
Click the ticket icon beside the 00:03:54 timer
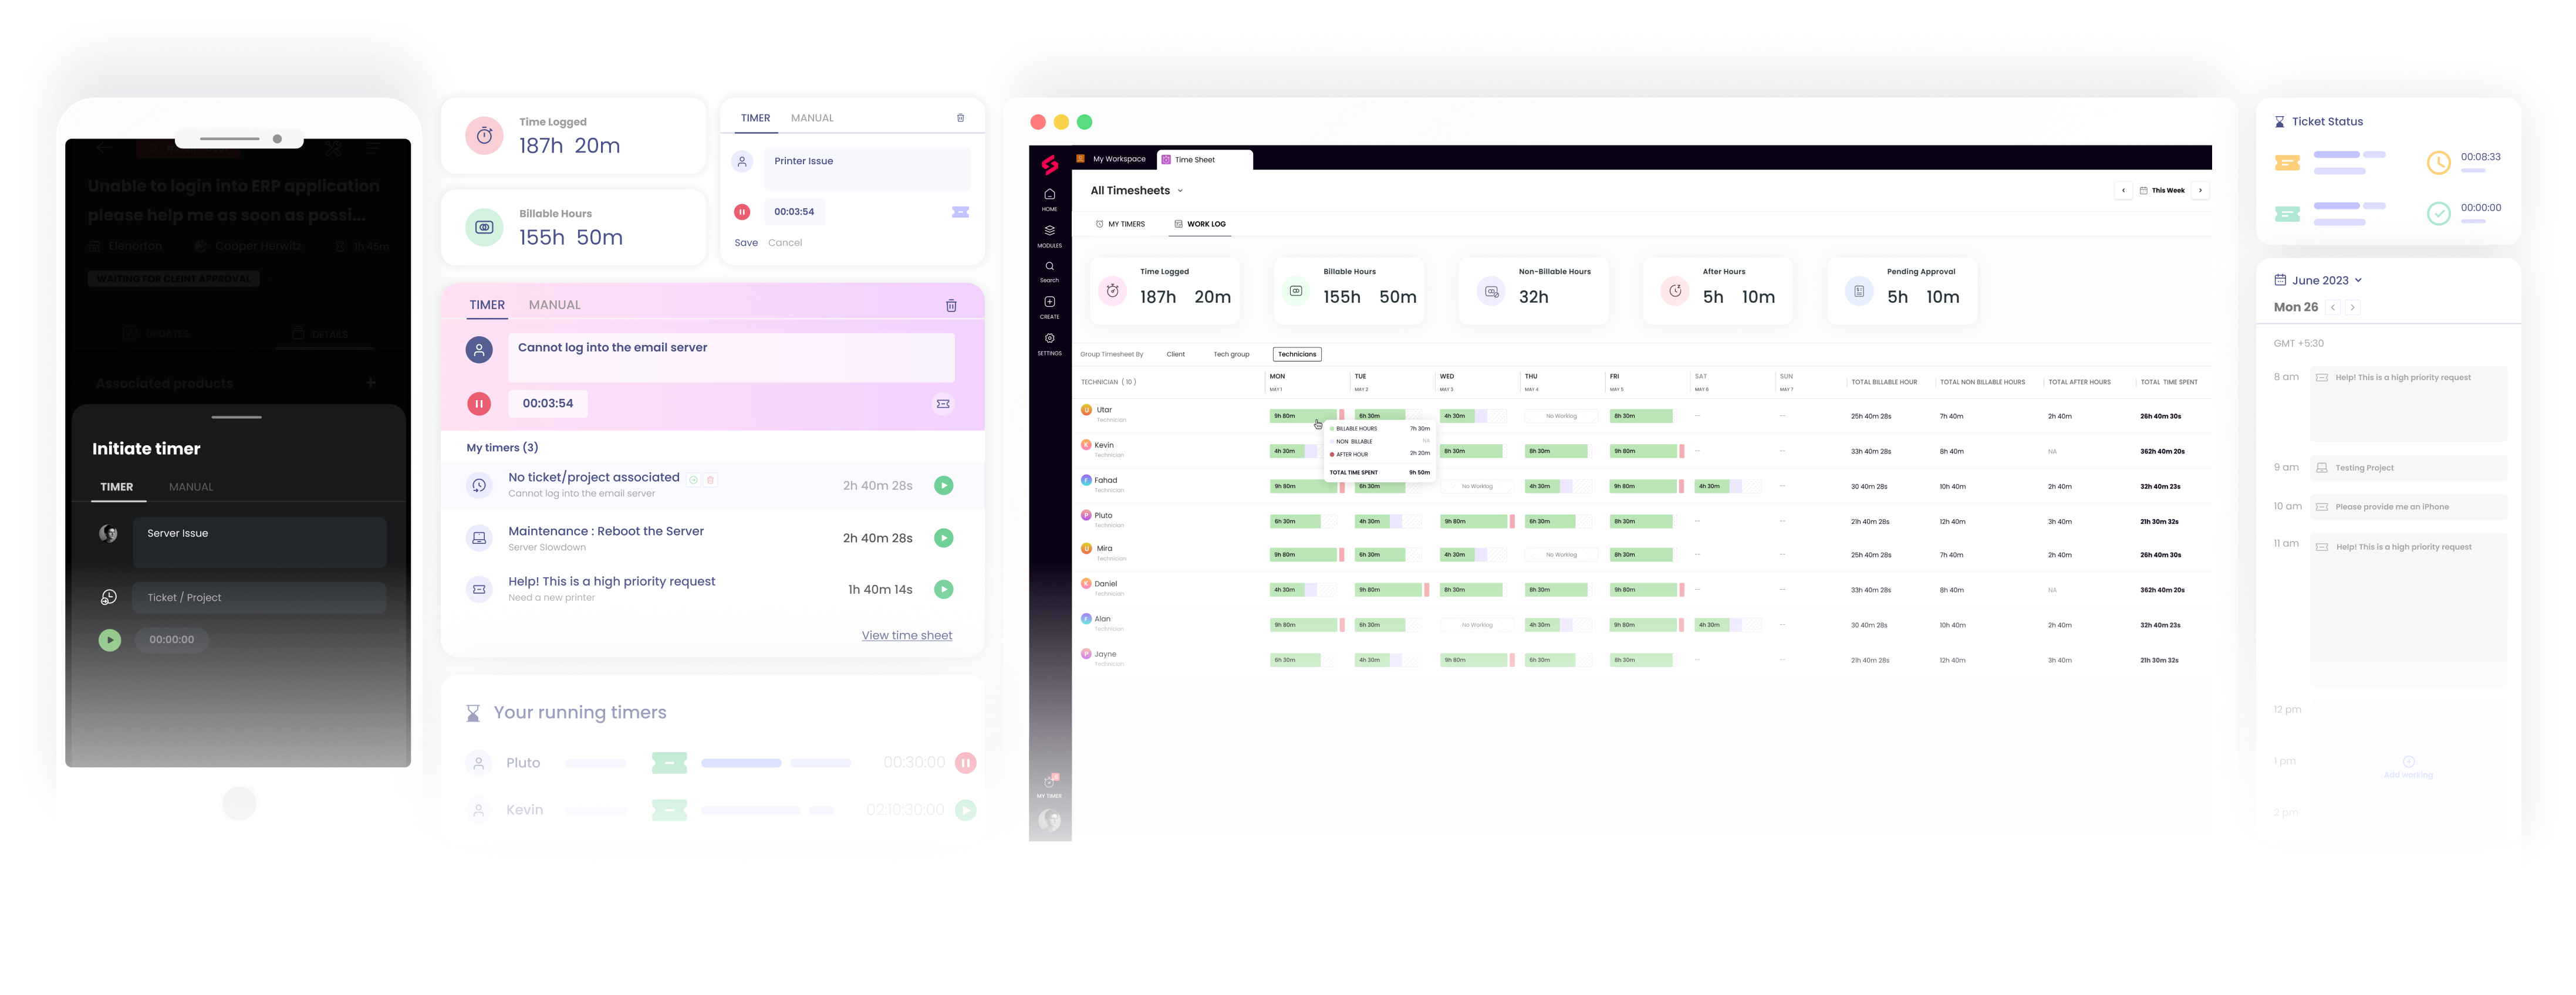941,403
